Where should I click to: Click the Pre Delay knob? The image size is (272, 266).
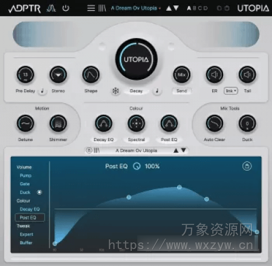tap(25, 75)
